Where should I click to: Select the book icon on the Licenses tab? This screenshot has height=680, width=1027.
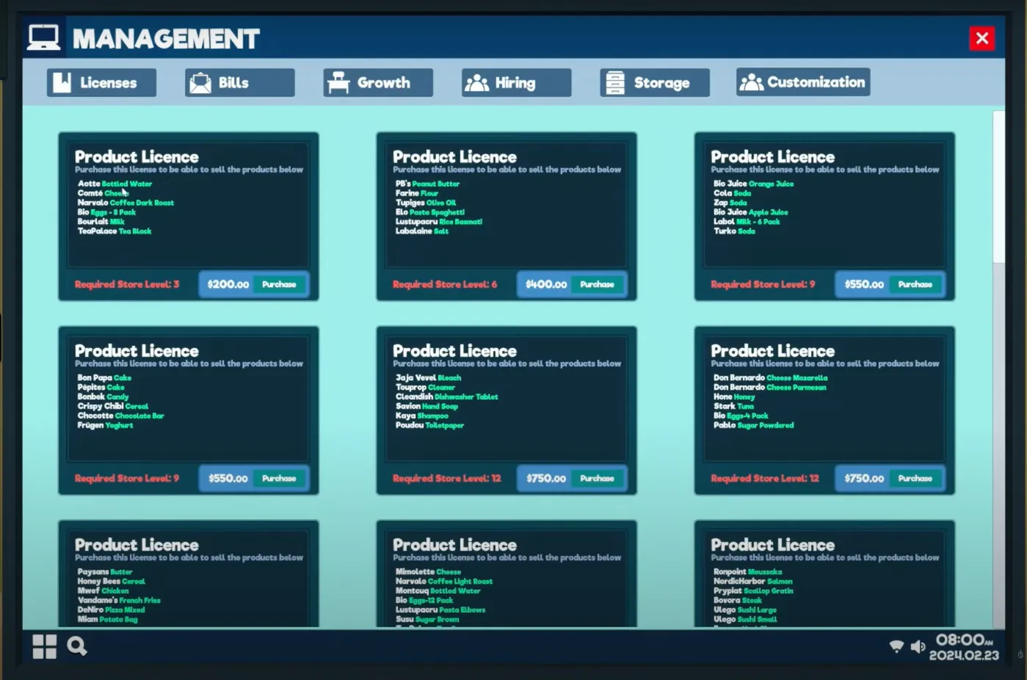[62, 82]
